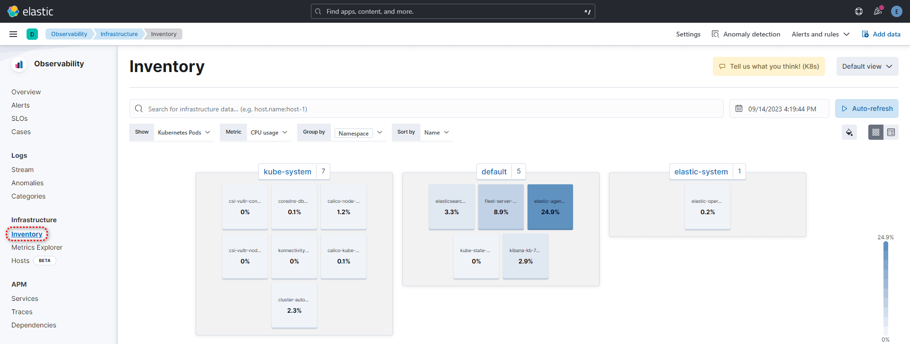Open the Default view dropdown
The width and height of the screenshot is (910, 344).
coord(867,66)
